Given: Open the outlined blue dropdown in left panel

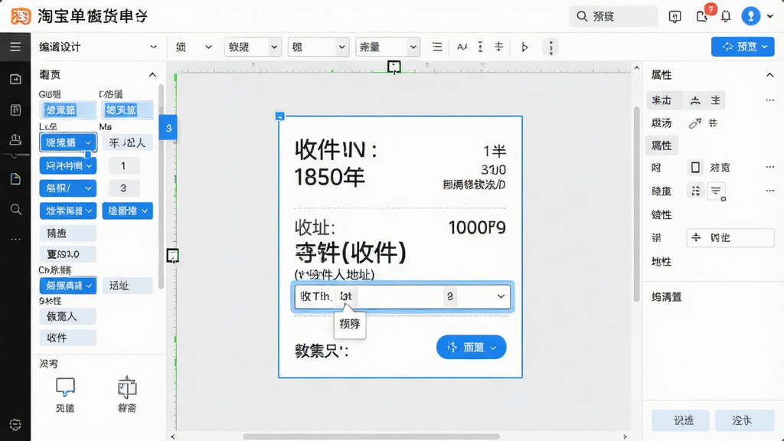Looking at the screenshot, I should tap(68, 142).
